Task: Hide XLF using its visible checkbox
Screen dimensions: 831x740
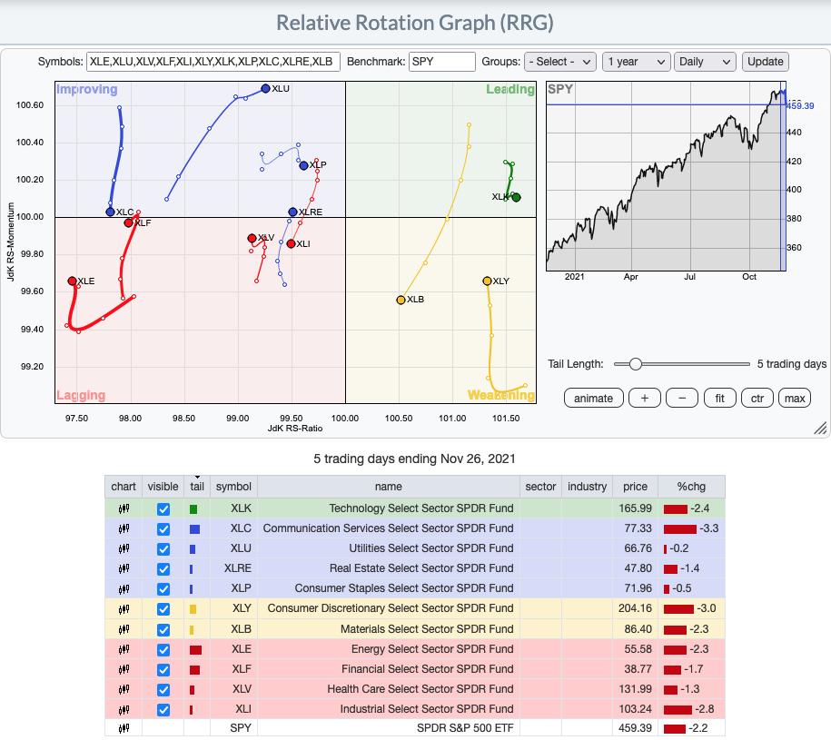Action: [163, 669]
